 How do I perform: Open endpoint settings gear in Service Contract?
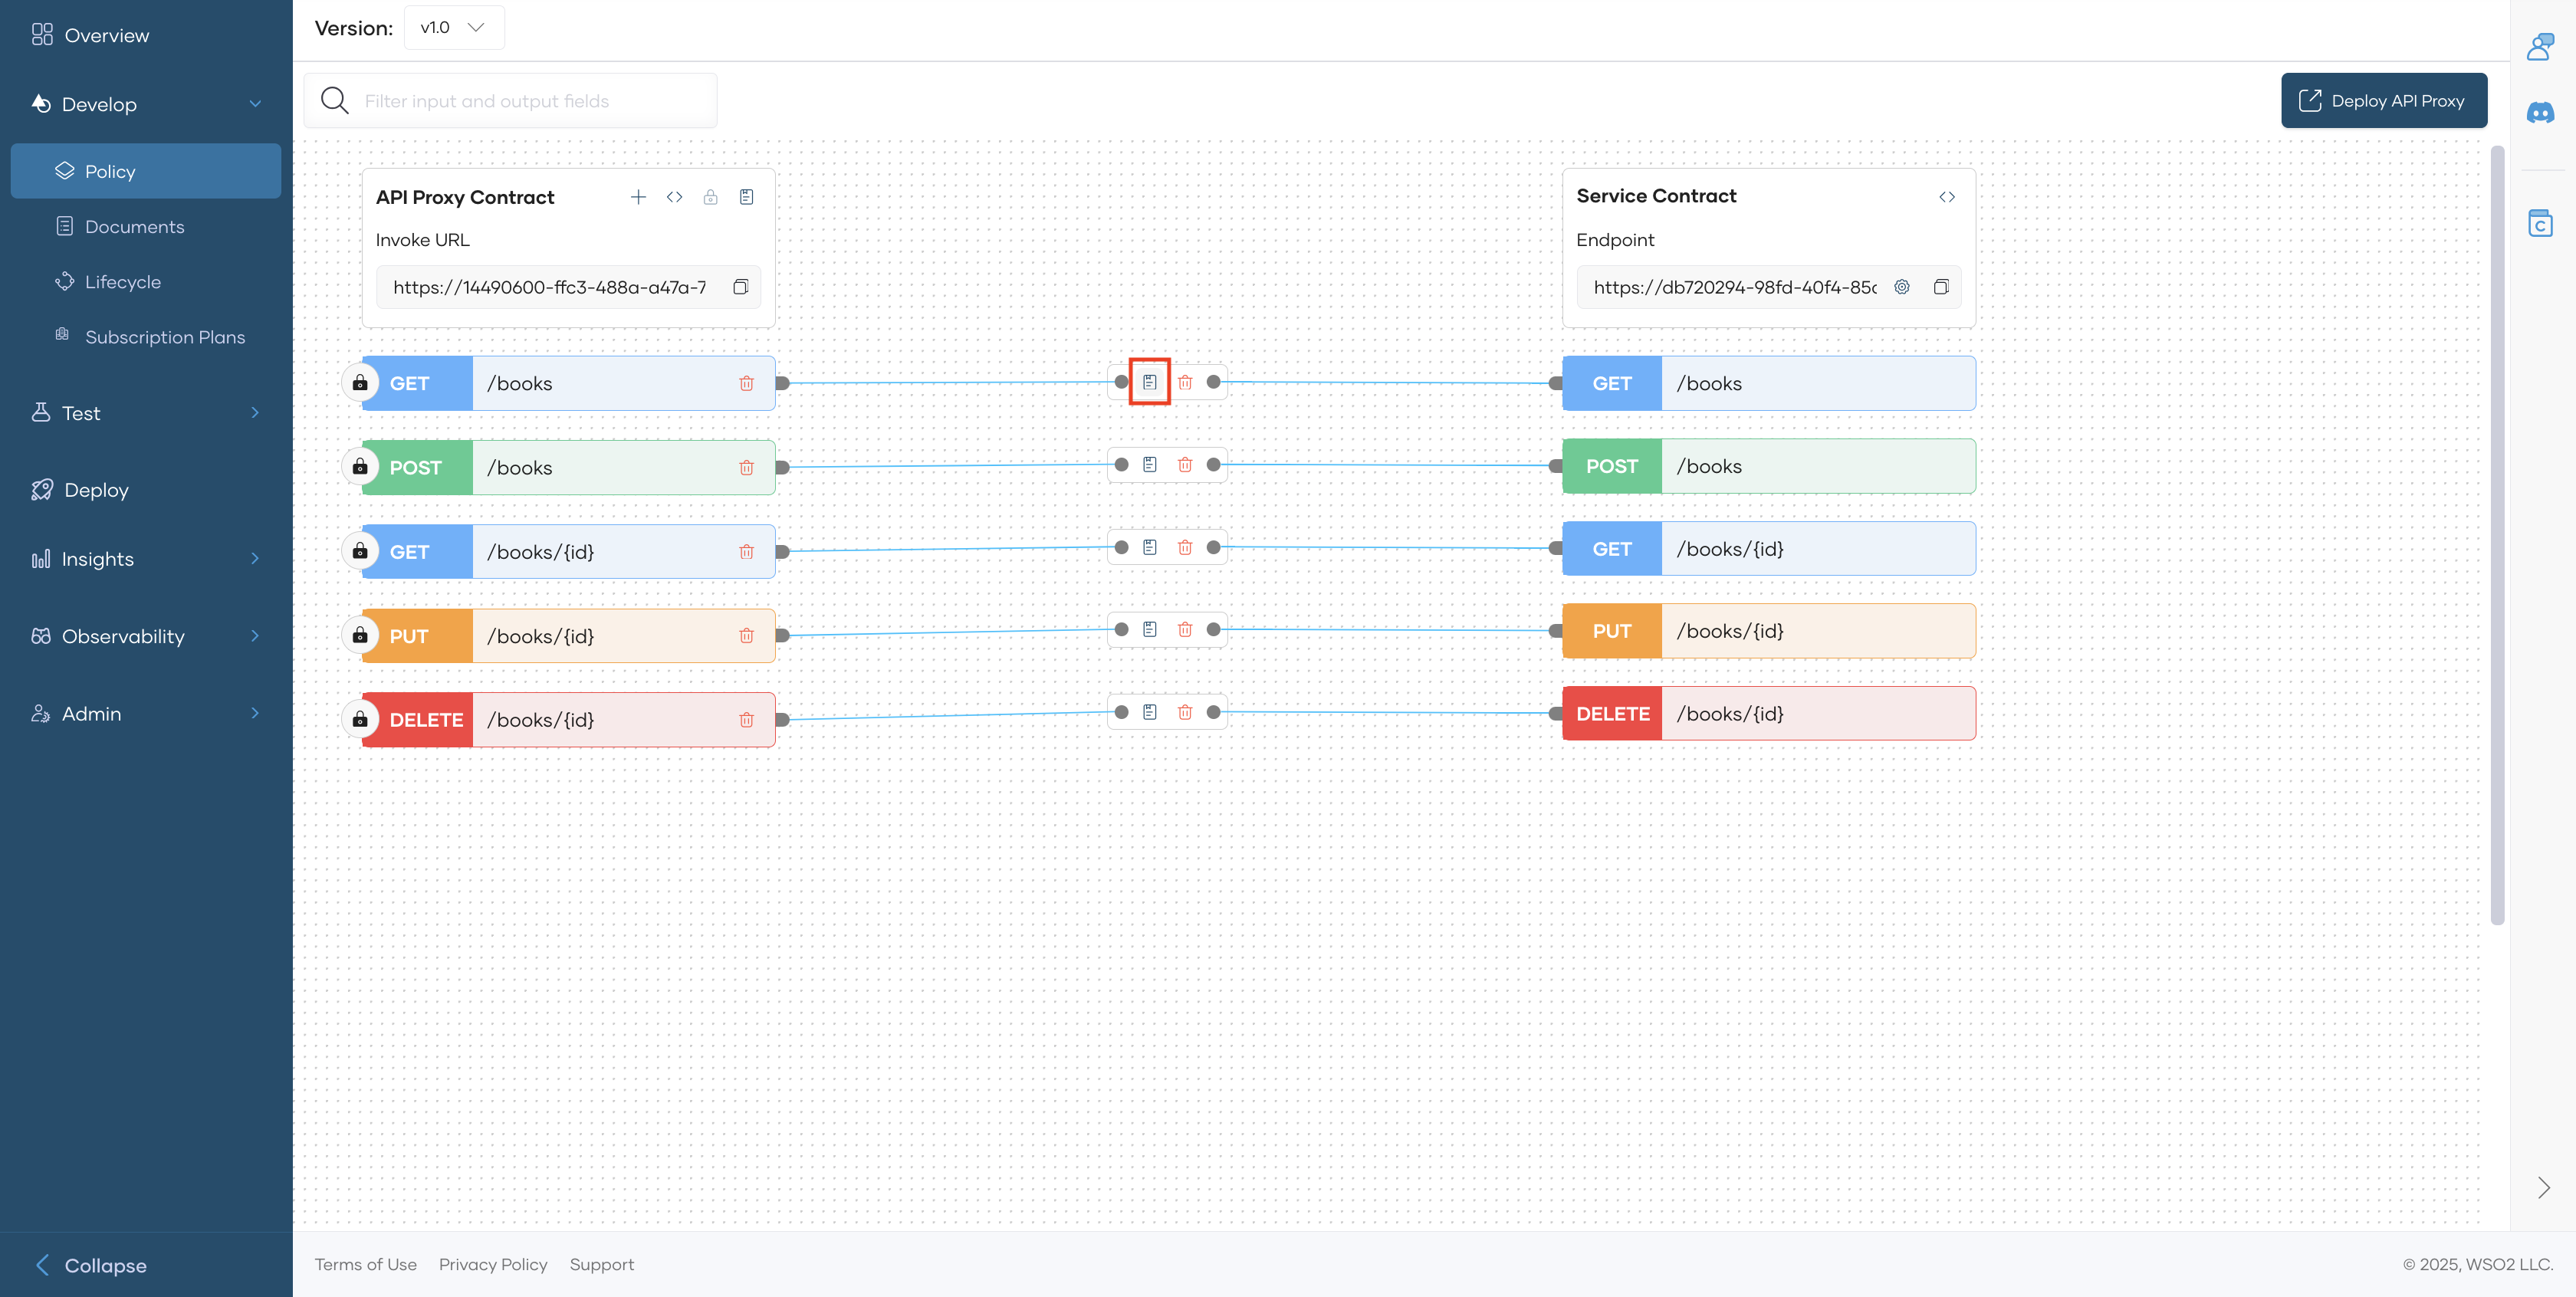pyautogui.click(x=1901, y=287)
